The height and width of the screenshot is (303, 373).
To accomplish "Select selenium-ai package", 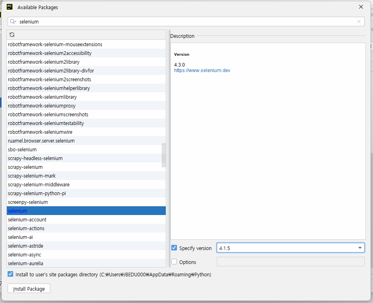I will [x=86, y=237].
